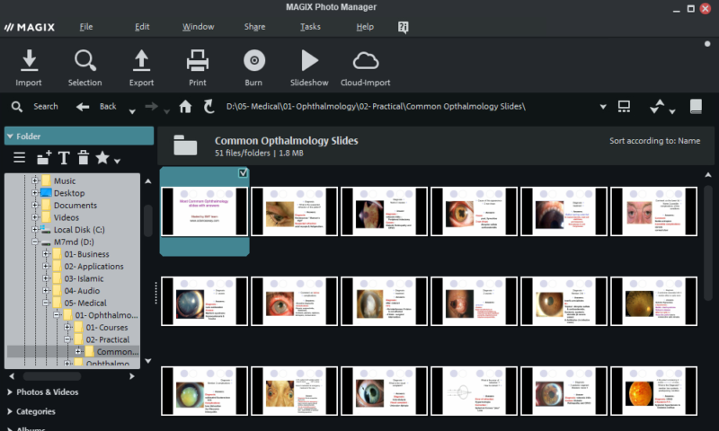Open the Window menu
Screen dimensions: 719x431
(198, 27)
